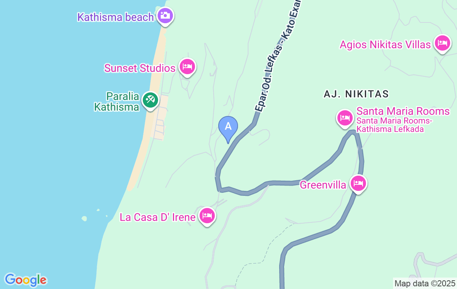Screen dimensions: 457x289
Task: Select the Sunset Studios text label
Action: click(x=140, y=68)
